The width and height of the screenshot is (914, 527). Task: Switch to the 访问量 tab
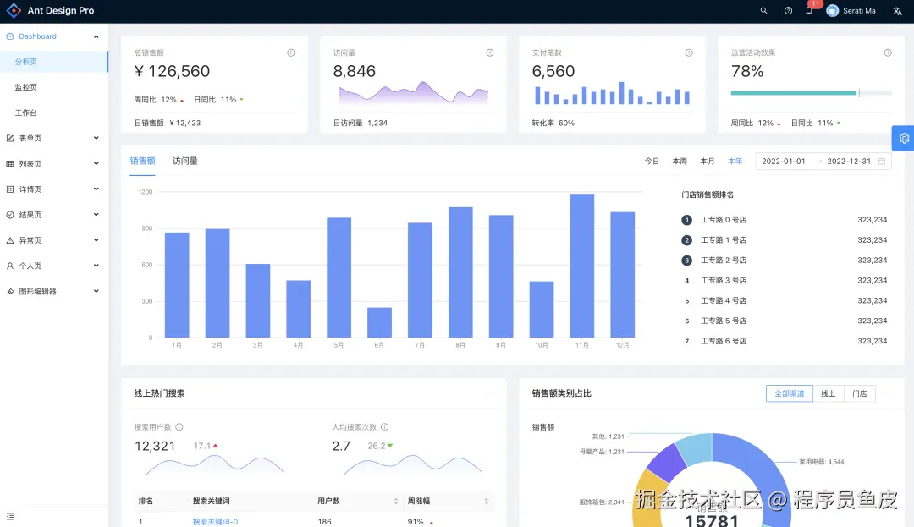coord(187,160)
